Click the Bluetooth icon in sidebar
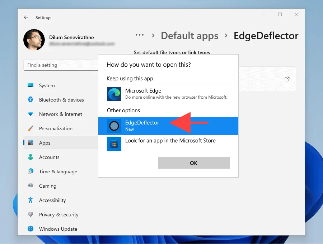The image size is (323, 244). click(31, 100)
